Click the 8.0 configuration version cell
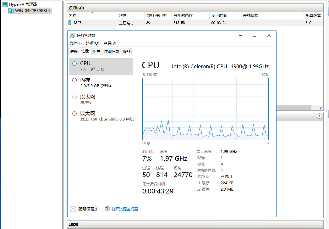The height and width of the screenshot is (229, 329). tap(309, 23)
